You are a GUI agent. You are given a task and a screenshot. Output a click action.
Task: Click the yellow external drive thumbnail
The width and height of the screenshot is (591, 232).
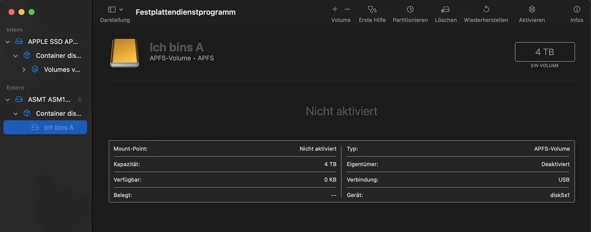124,53
